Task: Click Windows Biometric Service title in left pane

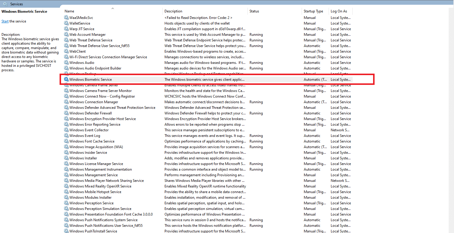Action: (24, 12)
